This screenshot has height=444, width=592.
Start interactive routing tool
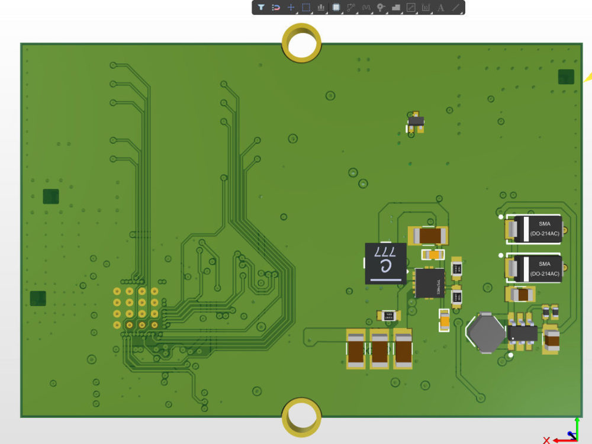[x=351, y=7]
